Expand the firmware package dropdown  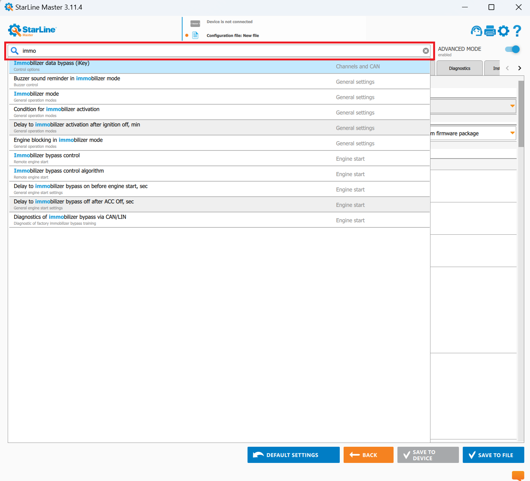tap(512, 133)
